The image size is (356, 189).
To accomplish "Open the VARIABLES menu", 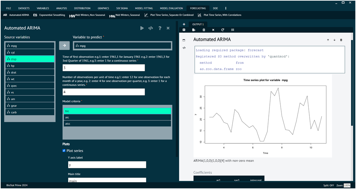I will click(43, 8).
